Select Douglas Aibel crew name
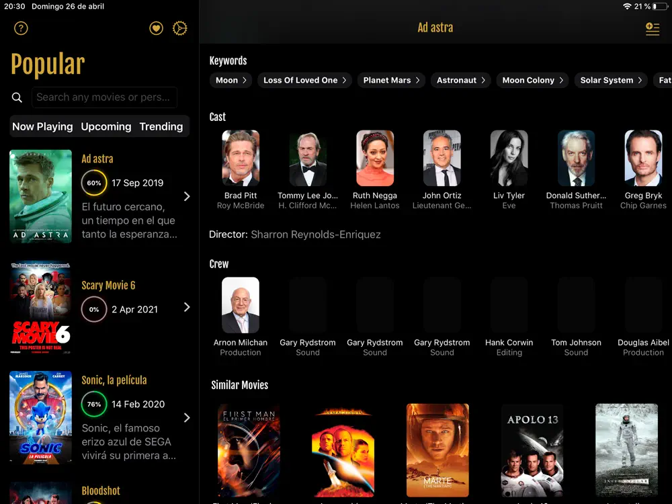The height and width of the screenshot is (504, 672). pyautogui.click(x=643, y=343)
